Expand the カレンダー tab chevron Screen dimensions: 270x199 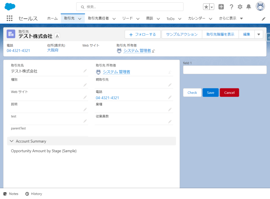(x=210, y=19)
